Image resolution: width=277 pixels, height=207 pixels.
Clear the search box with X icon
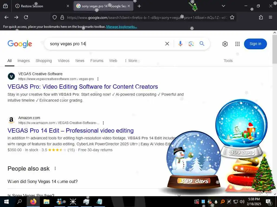[x=167, y=44]
